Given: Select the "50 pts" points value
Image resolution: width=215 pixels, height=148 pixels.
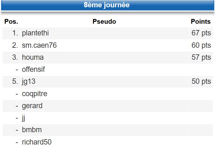Looking at the screenshot, I should click(201, 82).
